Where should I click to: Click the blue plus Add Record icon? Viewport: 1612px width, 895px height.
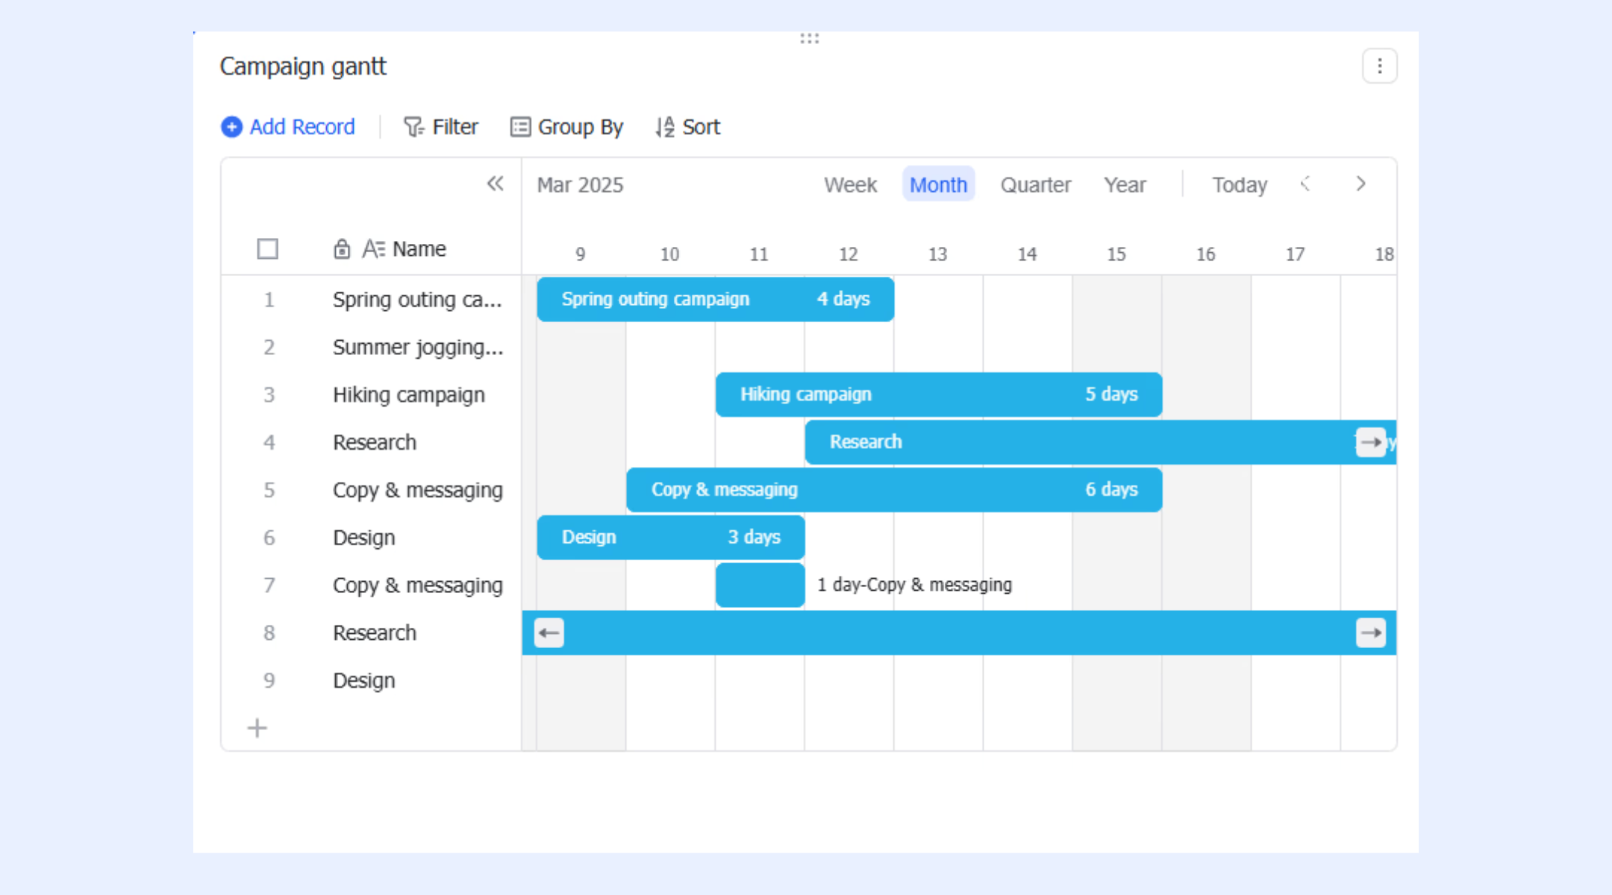[231, 127]
